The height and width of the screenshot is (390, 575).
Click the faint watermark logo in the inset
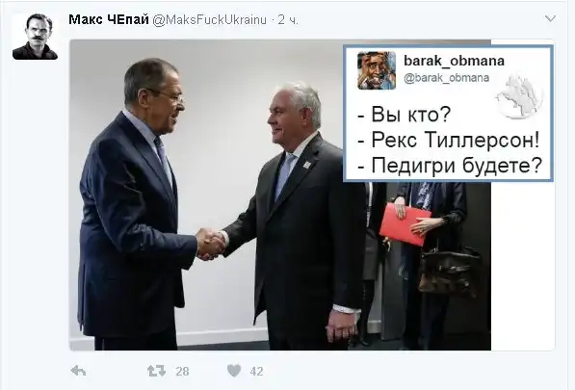click(x=518, y=96)
